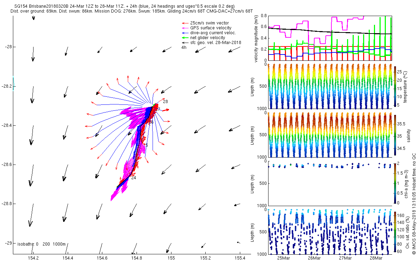
Task: Click the 'Depth (m)' label of the chl-a panel
Action: click(x=253, y=183)
